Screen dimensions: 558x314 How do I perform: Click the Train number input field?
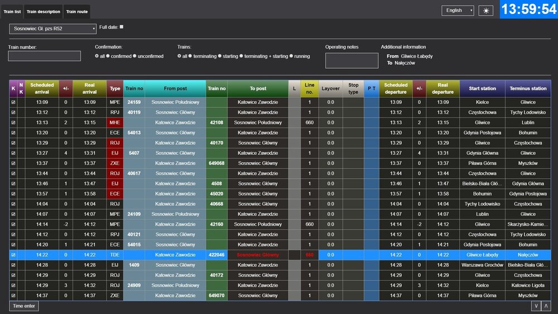click(x=44, y=56)
